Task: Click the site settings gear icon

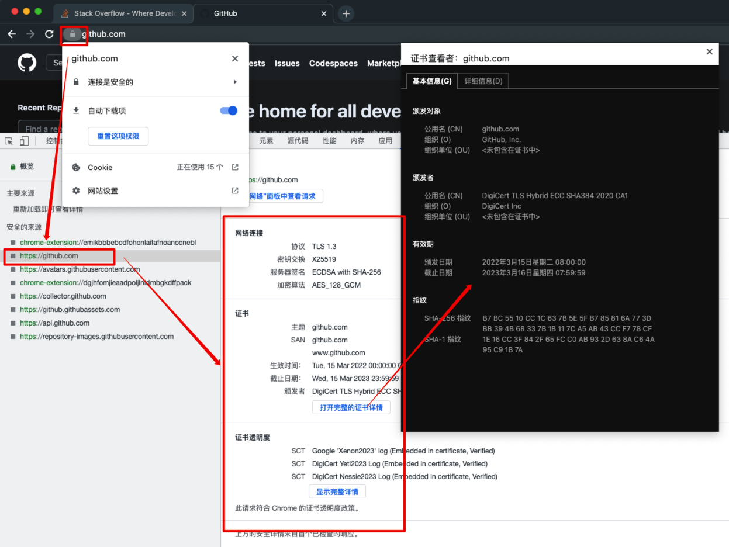Action: 76,191
